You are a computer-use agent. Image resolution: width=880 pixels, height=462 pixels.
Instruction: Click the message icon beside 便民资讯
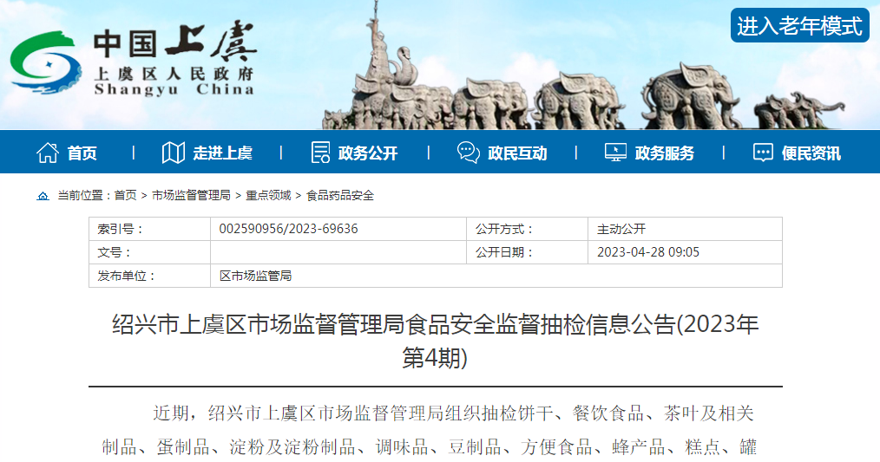pos(763,153)
